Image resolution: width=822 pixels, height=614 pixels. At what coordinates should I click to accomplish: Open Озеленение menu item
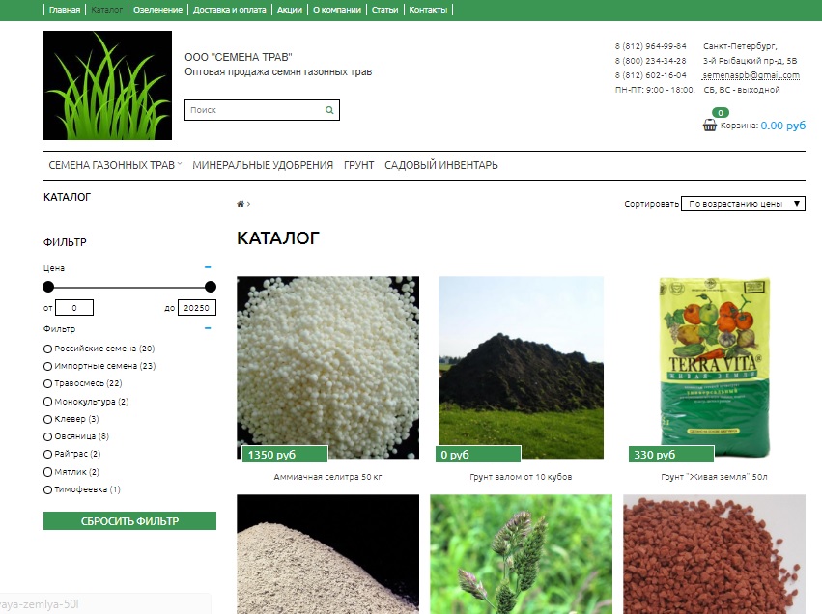157,10
